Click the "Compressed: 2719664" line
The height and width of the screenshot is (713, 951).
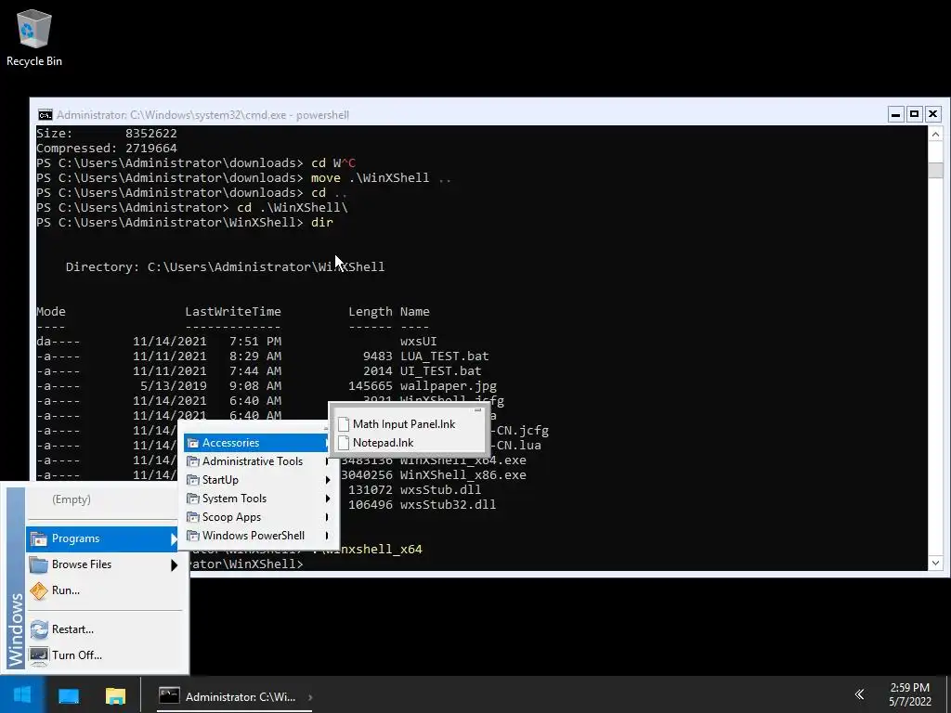107,149
